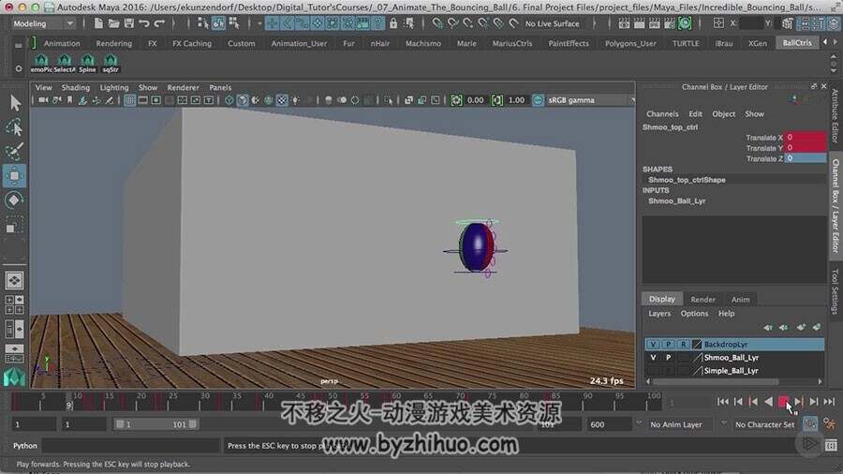Open the Shading panel menu
This screenshot has width=843, height=474.
coord(75,87)
